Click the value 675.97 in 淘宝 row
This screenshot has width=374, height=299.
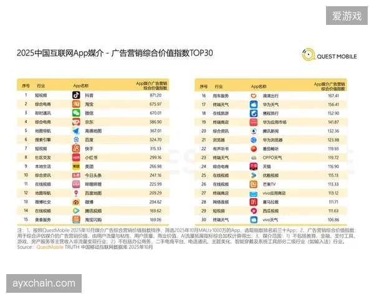click(155, 104)
